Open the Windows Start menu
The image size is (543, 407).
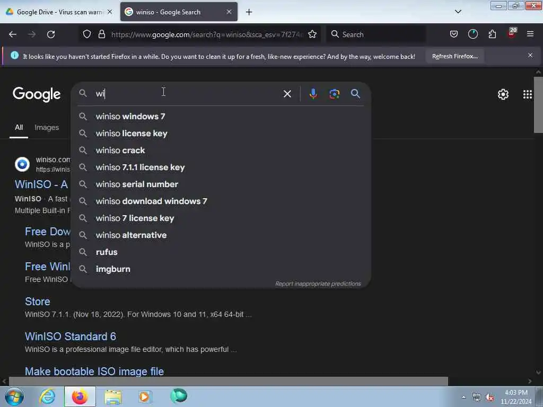tap(14, 396)
